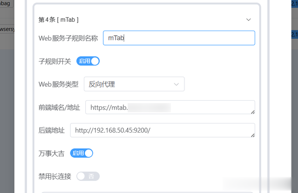
Task: Collapse the 第4条 [ mTab ] section chevron
Action: 248,19
